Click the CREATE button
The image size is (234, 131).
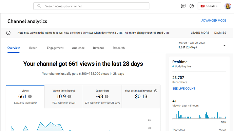[x=209, y=6]
